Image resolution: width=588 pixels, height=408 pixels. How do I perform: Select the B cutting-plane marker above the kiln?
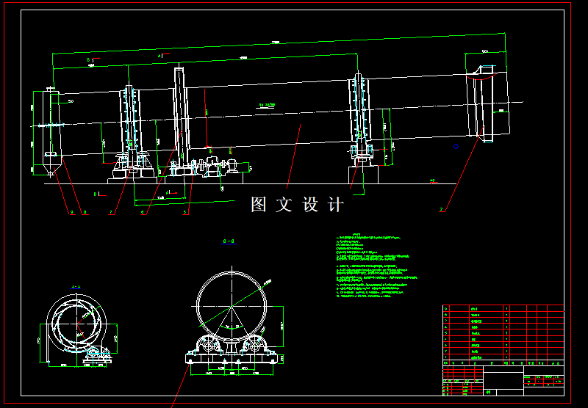(93, 59)
